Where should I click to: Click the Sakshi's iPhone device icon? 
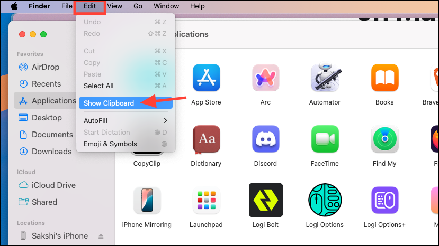pyautogui.click(x=23, y=235)
